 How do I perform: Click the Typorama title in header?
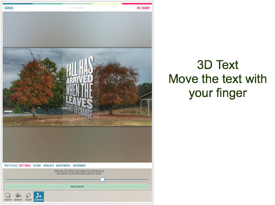click(77, 8)
